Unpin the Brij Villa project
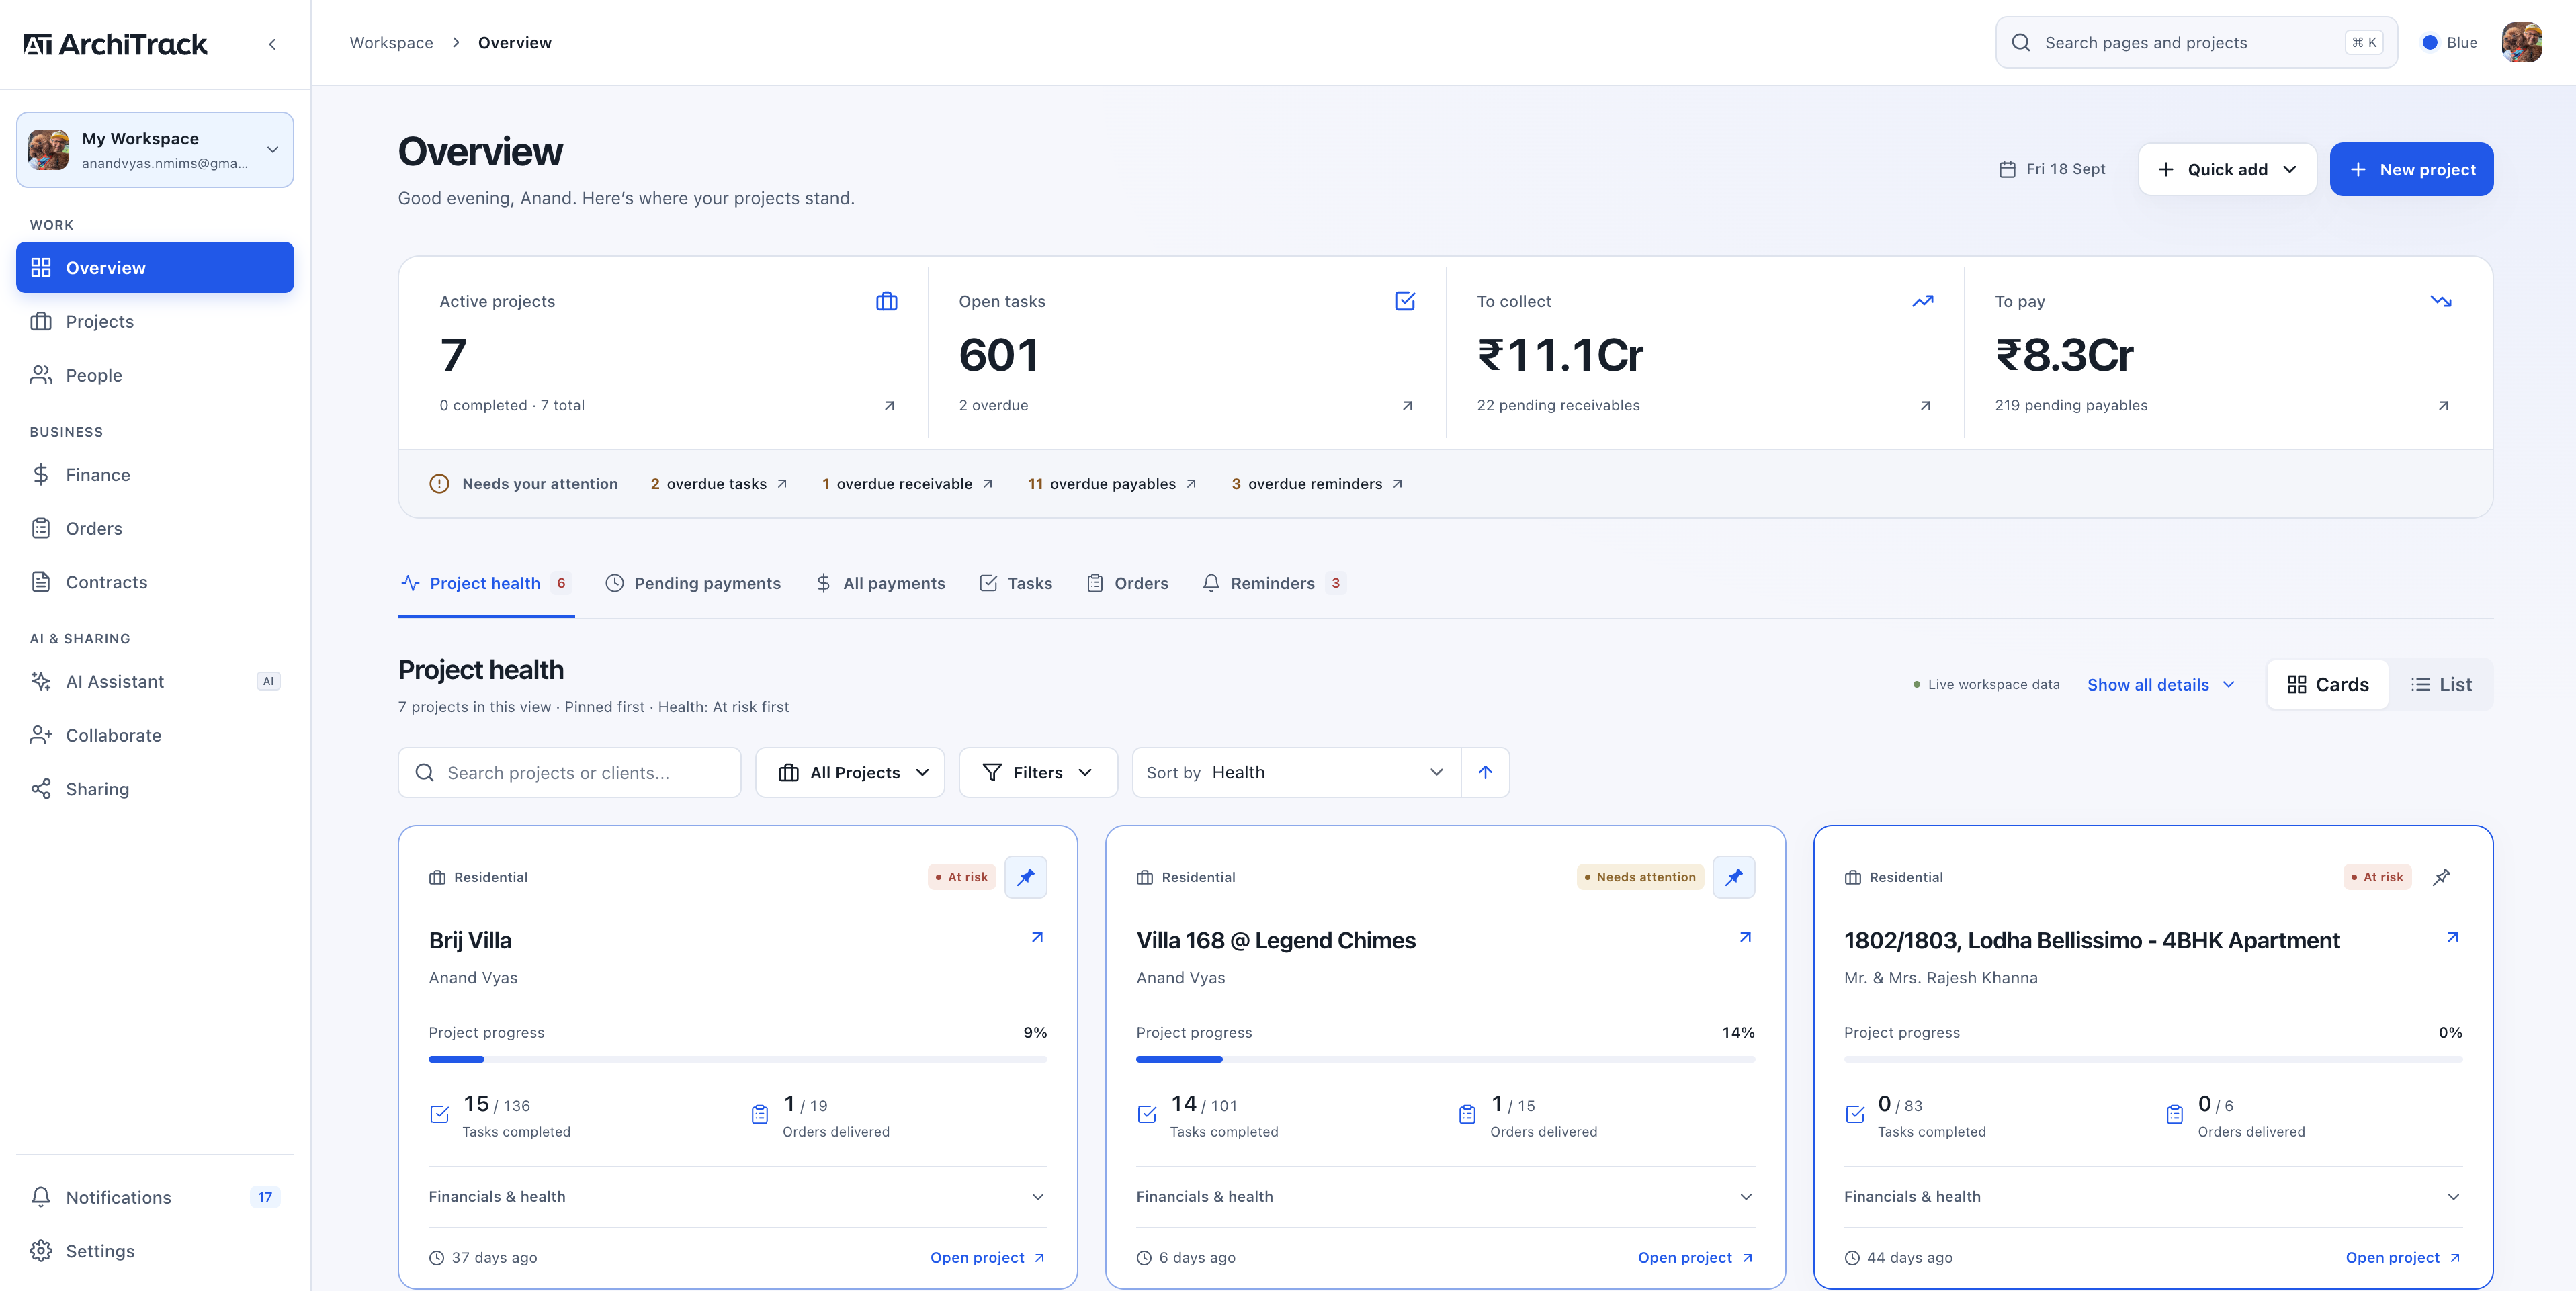The image size is (2576, 1291). (1026, 877)
